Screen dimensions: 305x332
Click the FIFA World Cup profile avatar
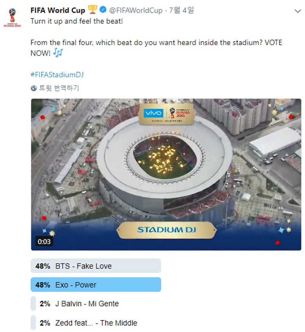(x=13, y=18)
